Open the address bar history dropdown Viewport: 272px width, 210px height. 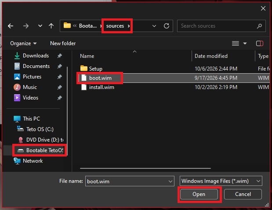point(154,26)
